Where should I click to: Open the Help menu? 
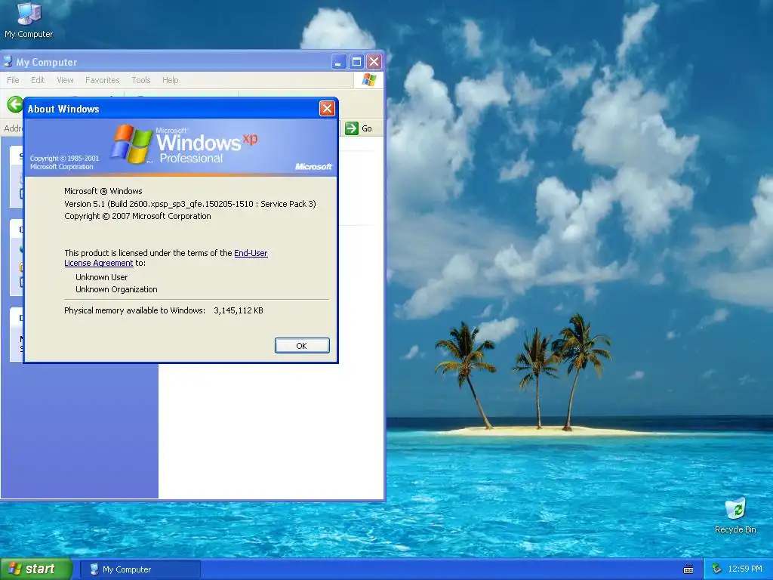[170, 80]
